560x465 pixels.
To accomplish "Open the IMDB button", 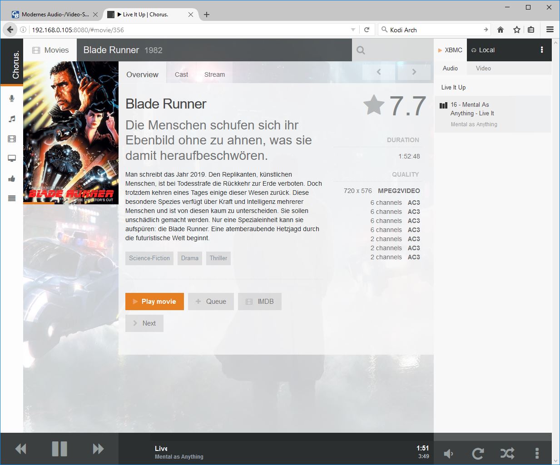I will point(260,302).
